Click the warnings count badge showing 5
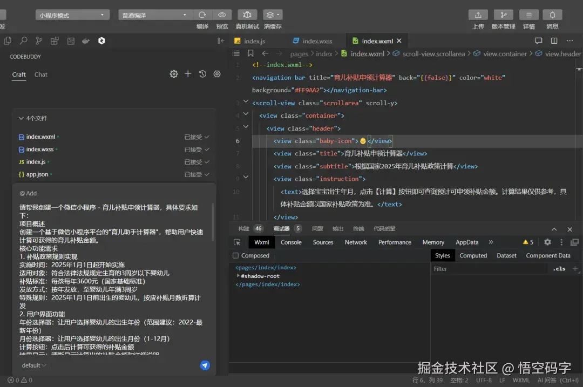The height and width of the screenshot is (387, 583). (528, 242)
